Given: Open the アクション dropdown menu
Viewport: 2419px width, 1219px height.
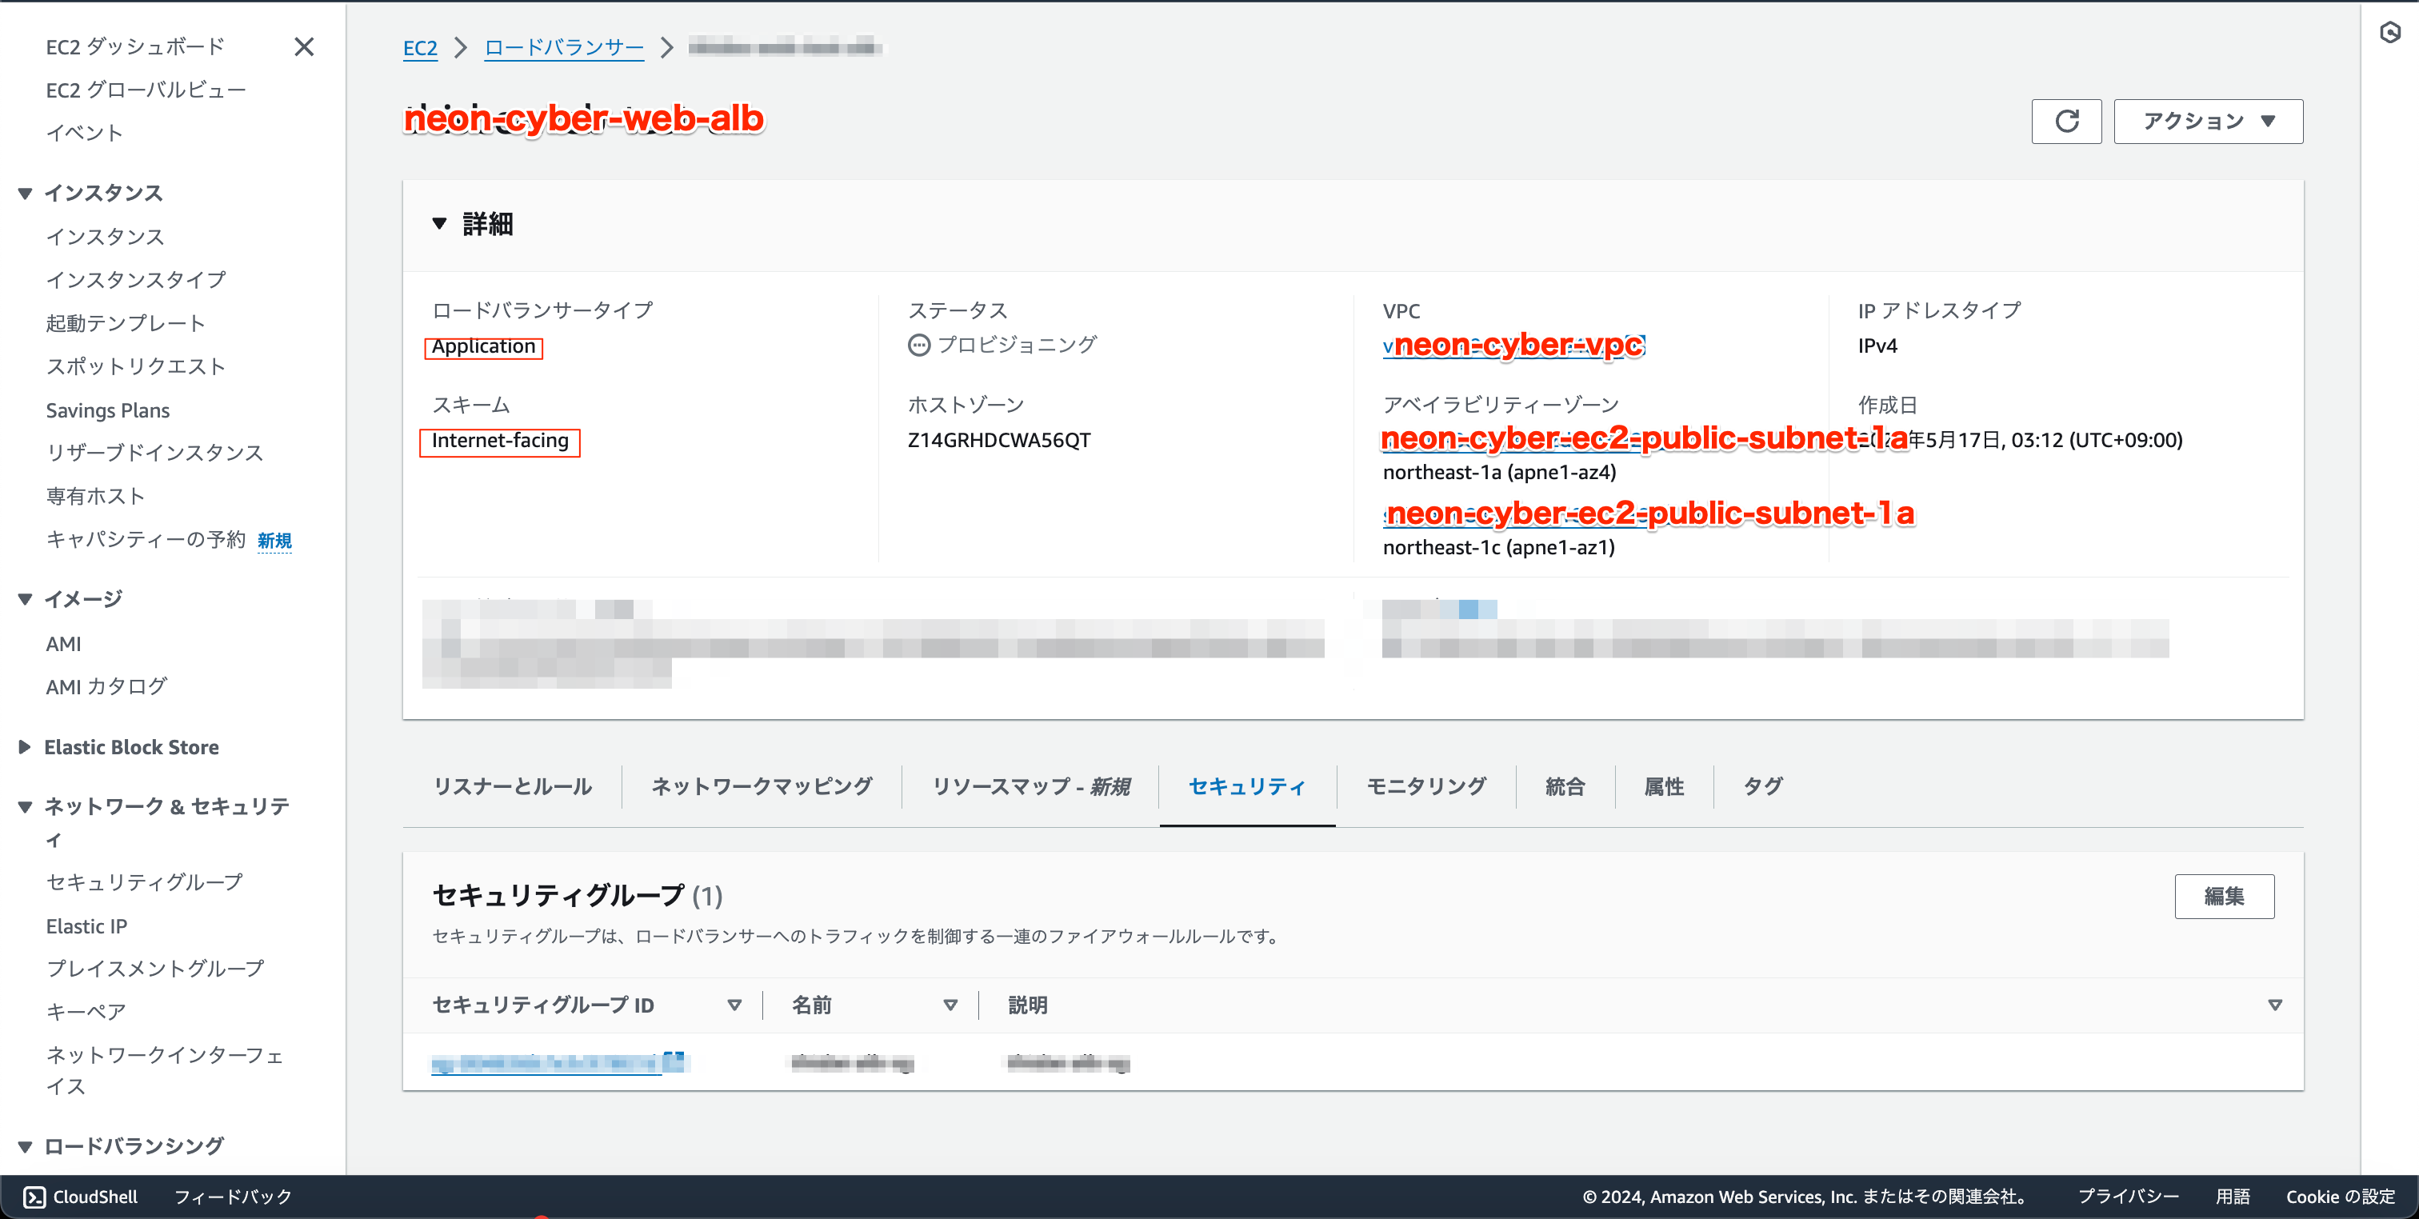Looking at the screenshot, I should pos(2207,120).
